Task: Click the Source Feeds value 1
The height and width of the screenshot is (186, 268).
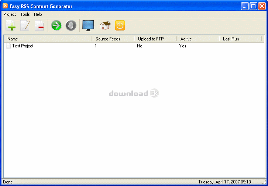Action: (x=96, y=46)
